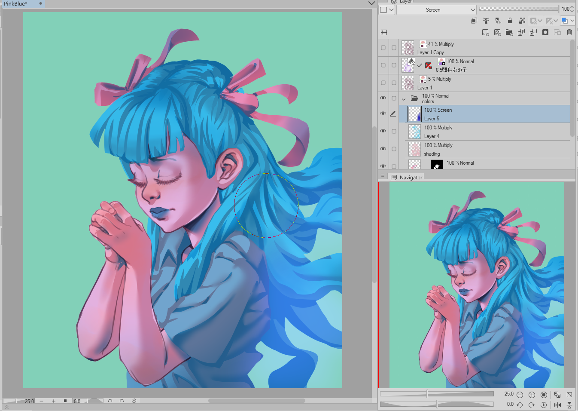Expand bottom double-chevron panel arrow
The image size is (578, 411).
(7, 408)
